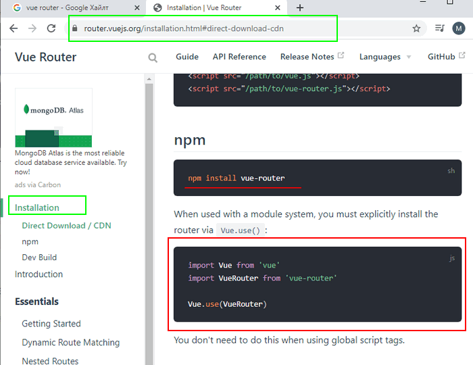
Task: Click the npm section heading
Action: [190, 140]
